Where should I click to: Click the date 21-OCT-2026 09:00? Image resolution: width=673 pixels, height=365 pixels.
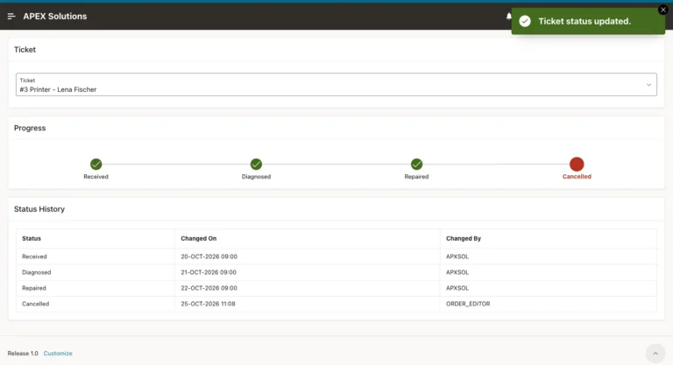(x=209, y=272)
